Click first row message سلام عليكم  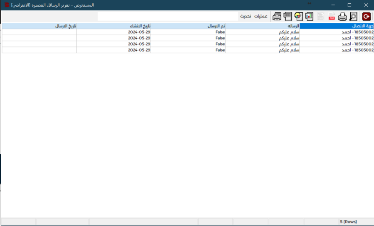262,32
